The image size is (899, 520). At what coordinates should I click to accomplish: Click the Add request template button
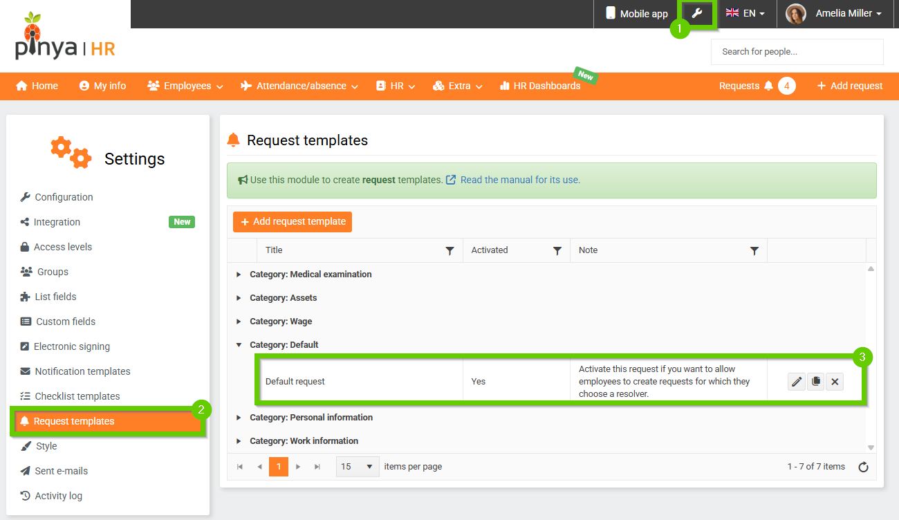pyautogui.click(x=293, y=222)
